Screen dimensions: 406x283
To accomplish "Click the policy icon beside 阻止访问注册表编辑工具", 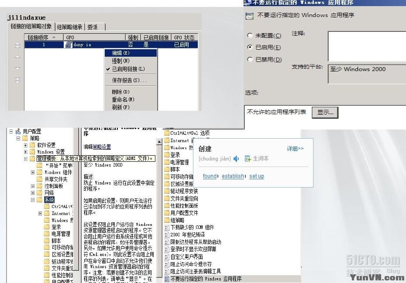I will (167, 271).
